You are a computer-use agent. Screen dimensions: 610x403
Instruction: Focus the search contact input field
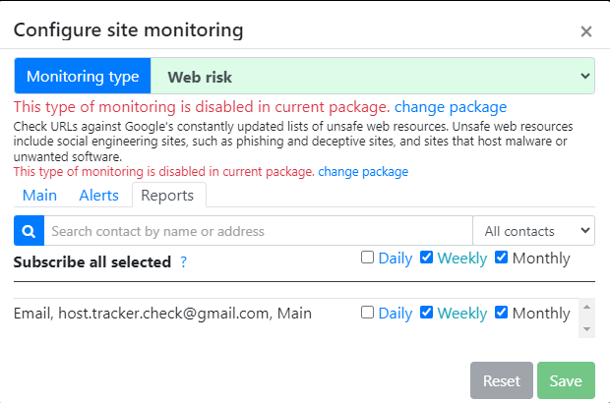click(x=259, y=231)
